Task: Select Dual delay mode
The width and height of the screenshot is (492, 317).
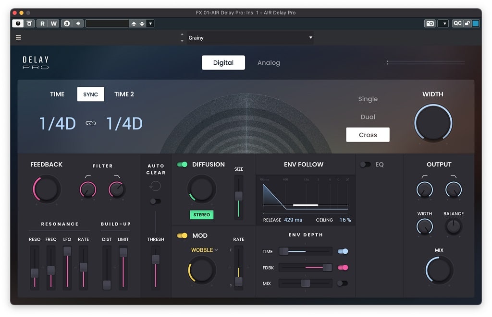Action: [x=368, y=117]
